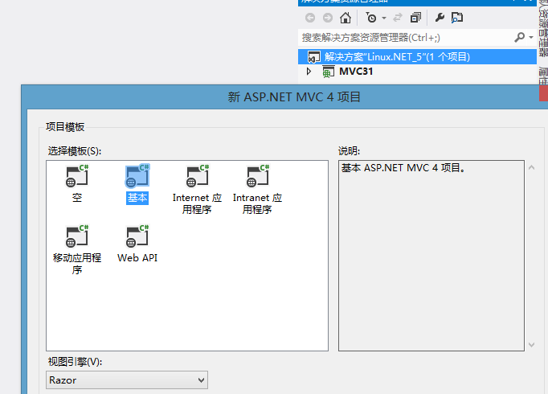Select the 基本 (Basic) template icon
548x394 pixels.
coord(137,176)
